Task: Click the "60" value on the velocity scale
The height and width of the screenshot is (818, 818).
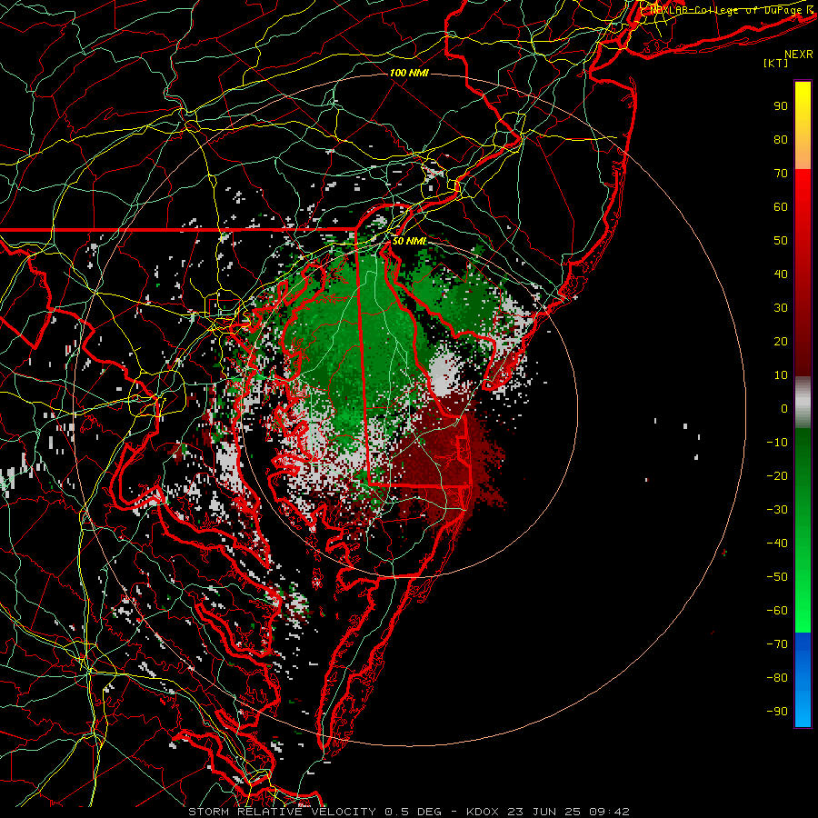Action: (x=781, y=207)
